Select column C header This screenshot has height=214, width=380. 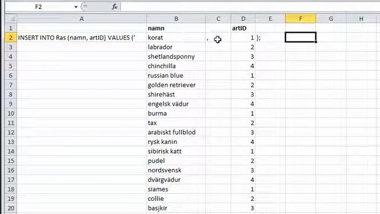[218, 18]
